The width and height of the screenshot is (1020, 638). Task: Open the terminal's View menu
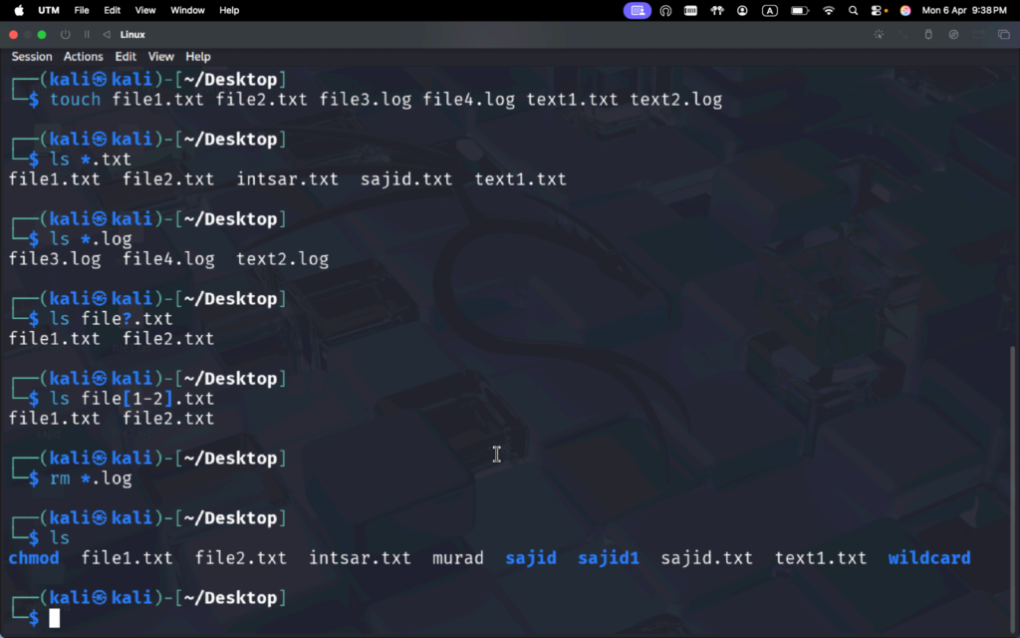tap(160, 57)
